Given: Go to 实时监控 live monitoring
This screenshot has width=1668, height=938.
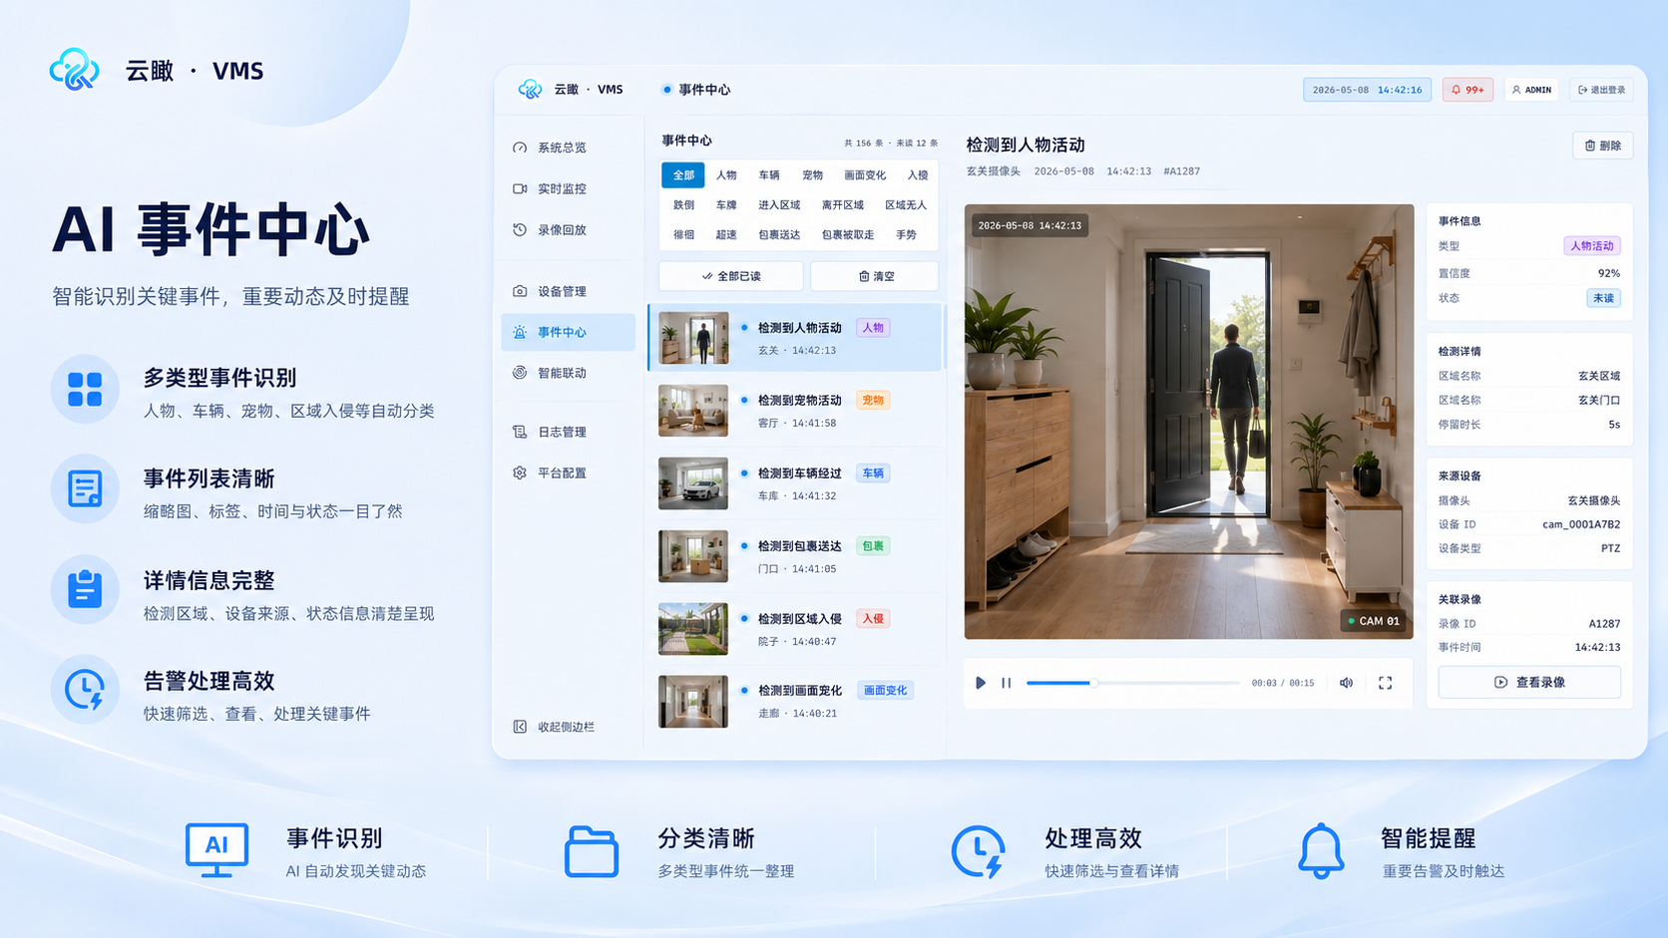Looking at the screenshot, I should pos(550,188).
